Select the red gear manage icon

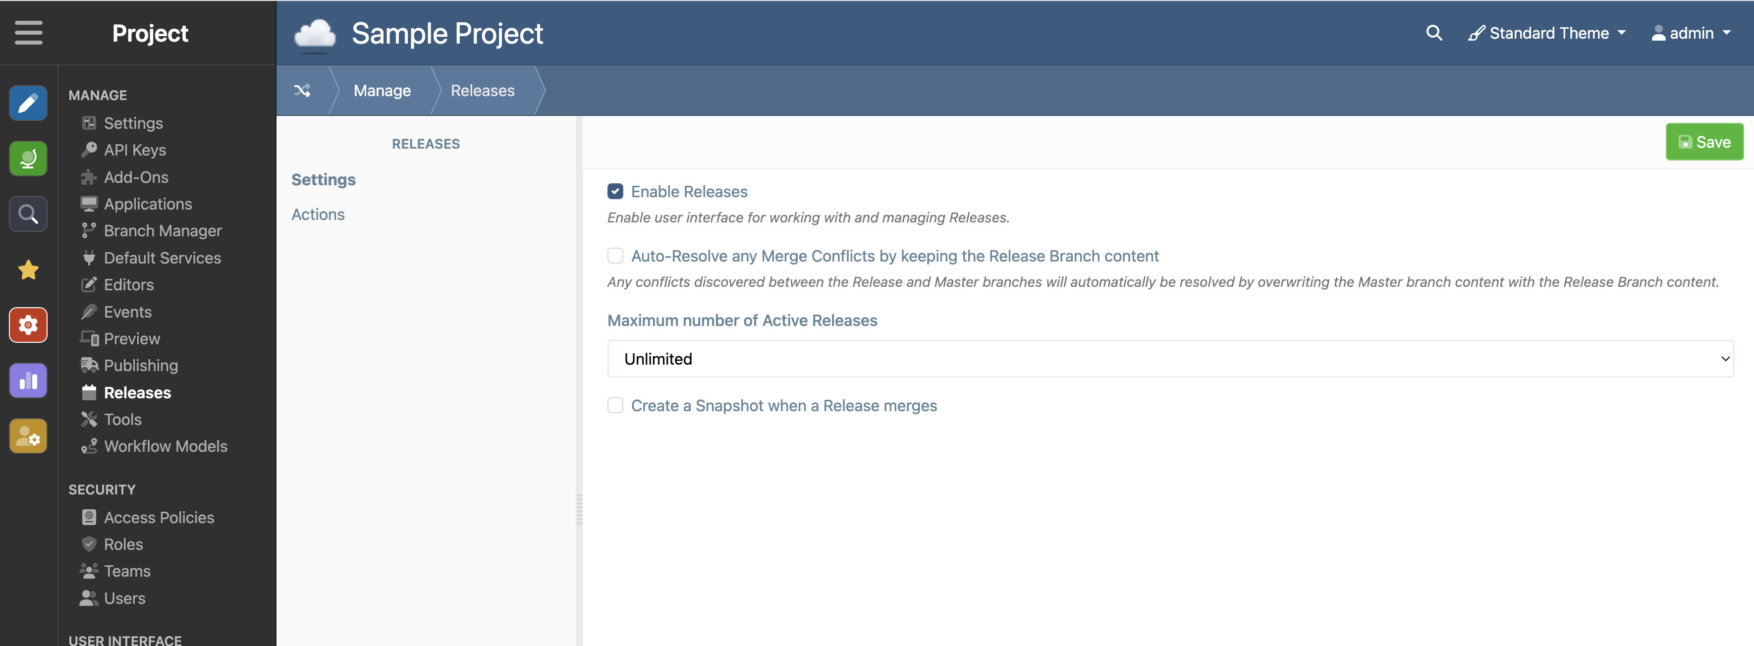28,325
